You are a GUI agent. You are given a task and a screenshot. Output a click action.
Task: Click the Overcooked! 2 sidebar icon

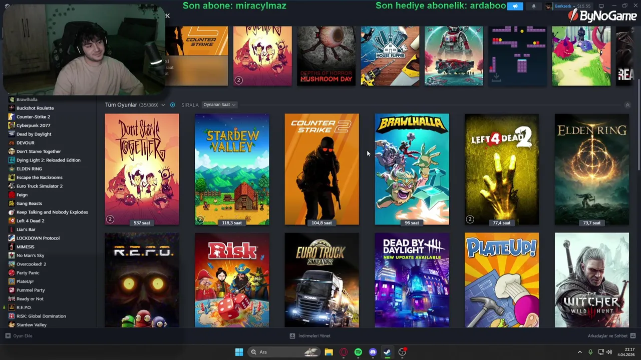coord(12,264)
